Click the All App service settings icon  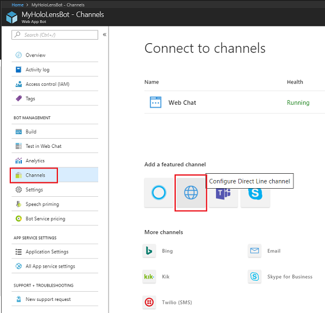(x=18, y=266)
